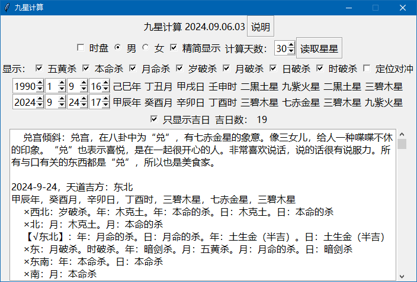
Task: Click the 癸酉月 label in the 2024 row
Action: tap(159, 102)
